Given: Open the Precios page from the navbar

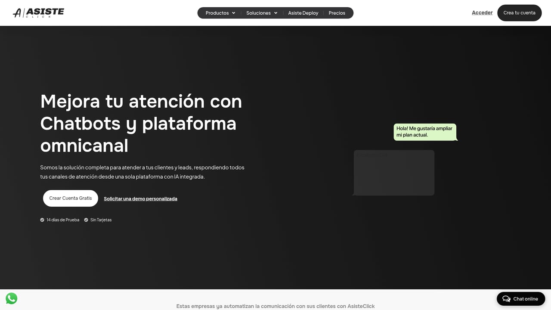Looking at the screenshot, I should [337, 13].
